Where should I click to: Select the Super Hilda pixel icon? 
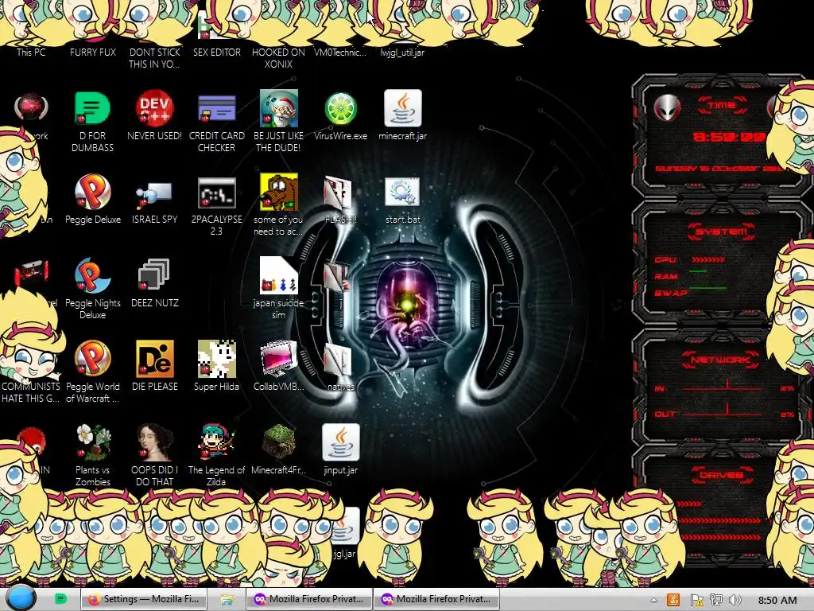pyautogui.click(x=216, y=359)
